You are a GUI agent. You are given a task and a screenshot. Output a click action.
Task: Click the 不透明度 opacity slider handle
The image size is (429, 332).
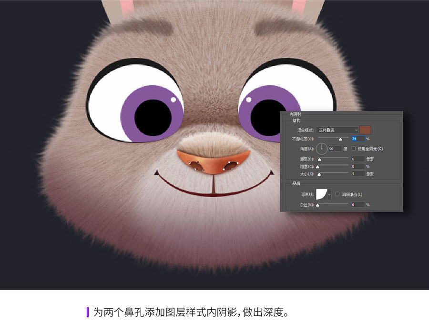click(340, 139)
